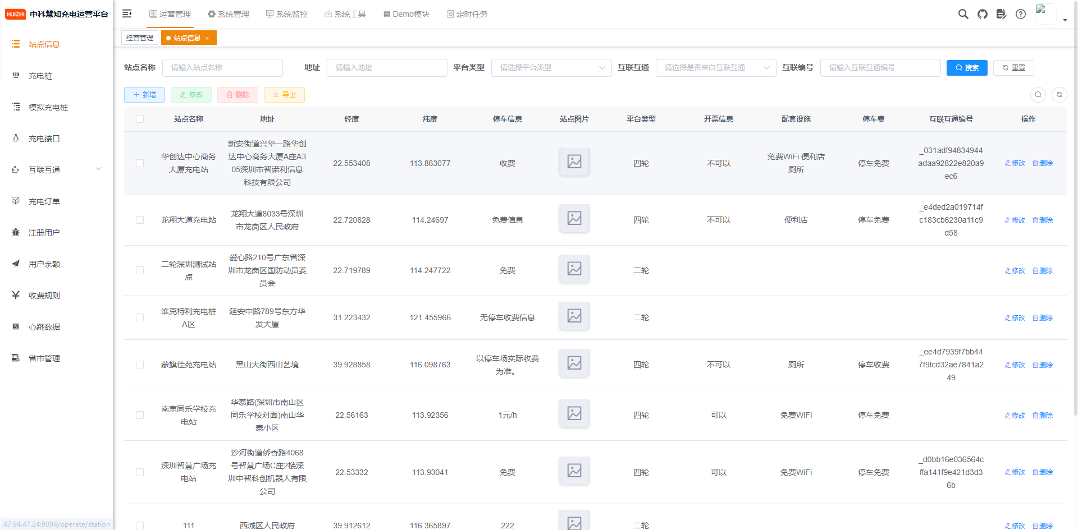Click the 新增 button
This screenshot has width=1078, height=530.
[x=144, y=95]
